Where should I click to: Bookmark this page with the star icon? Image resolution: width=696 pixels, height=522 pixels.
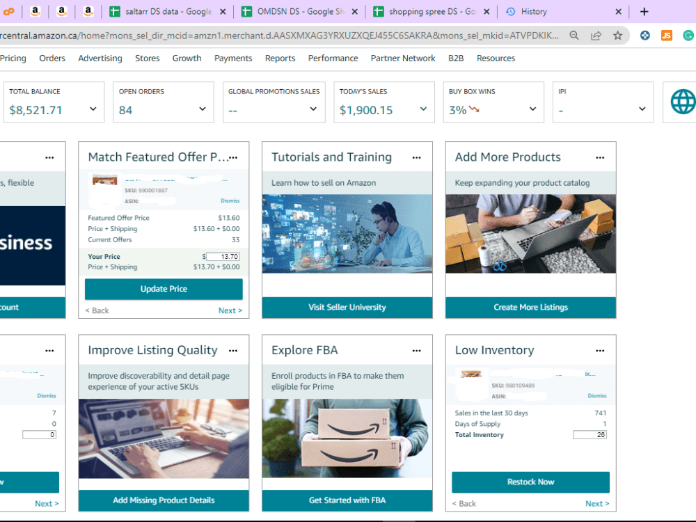tap(617, 35)
